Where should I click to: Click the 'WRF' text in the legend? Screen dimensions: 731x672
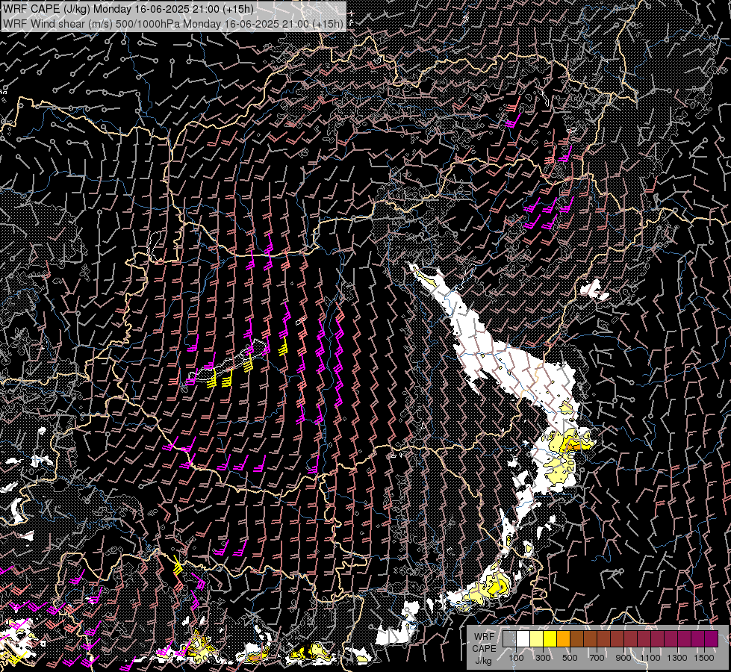(x=484, y=637)
